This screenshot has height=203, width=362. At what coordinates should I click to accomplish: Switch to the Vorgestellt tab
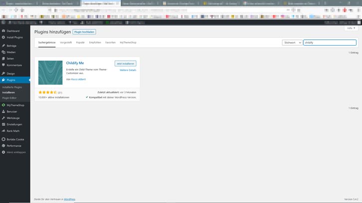66,42
